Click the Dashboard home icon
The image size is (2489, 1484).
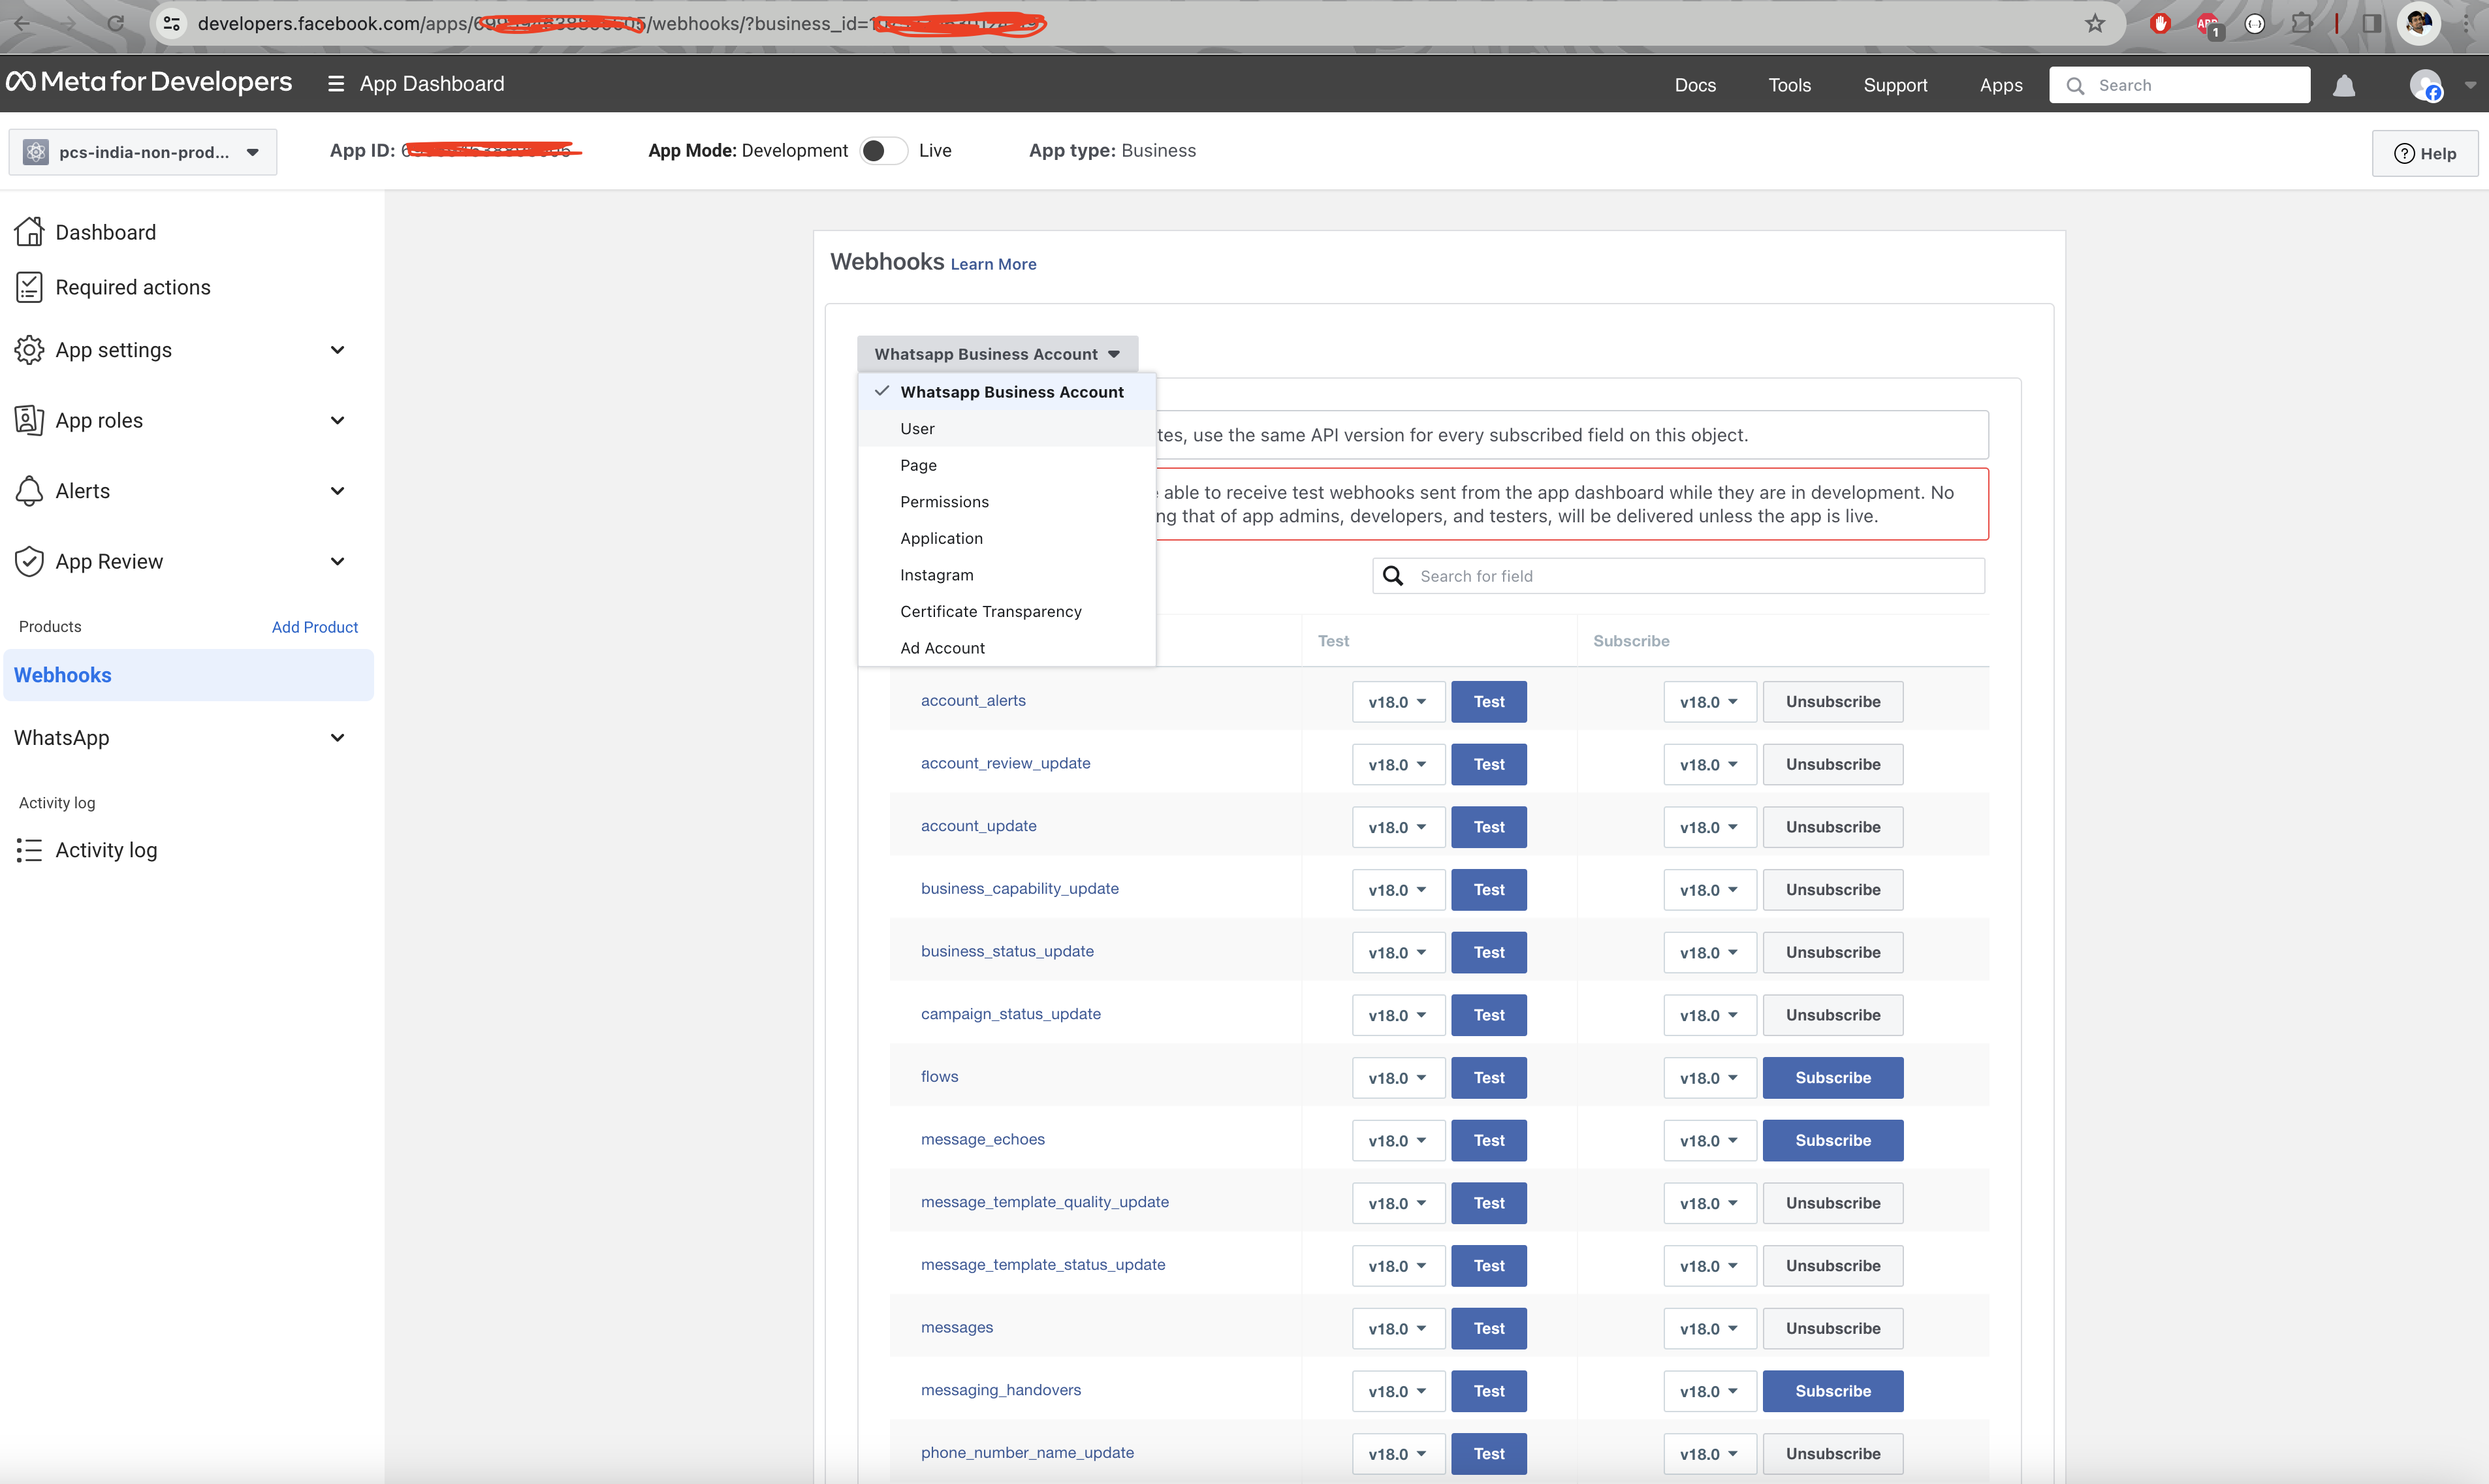click(29, 232)
